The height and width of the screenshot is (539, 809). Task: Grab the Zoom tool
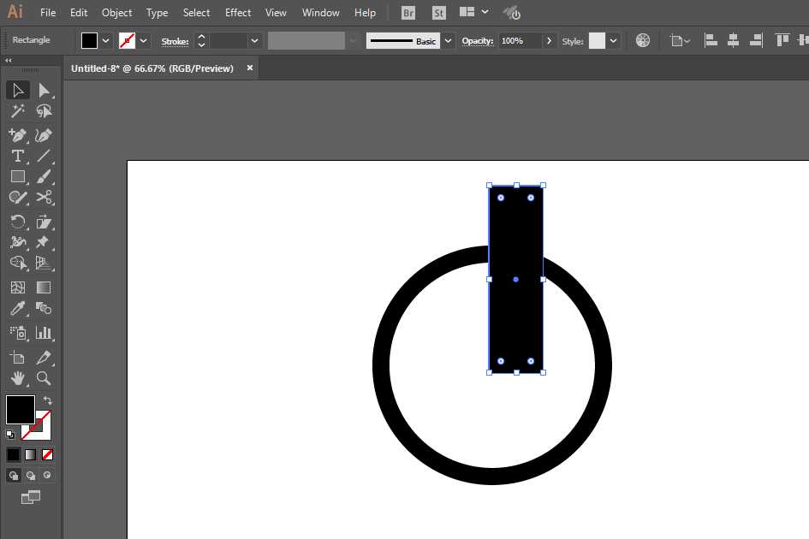point(43,378)
